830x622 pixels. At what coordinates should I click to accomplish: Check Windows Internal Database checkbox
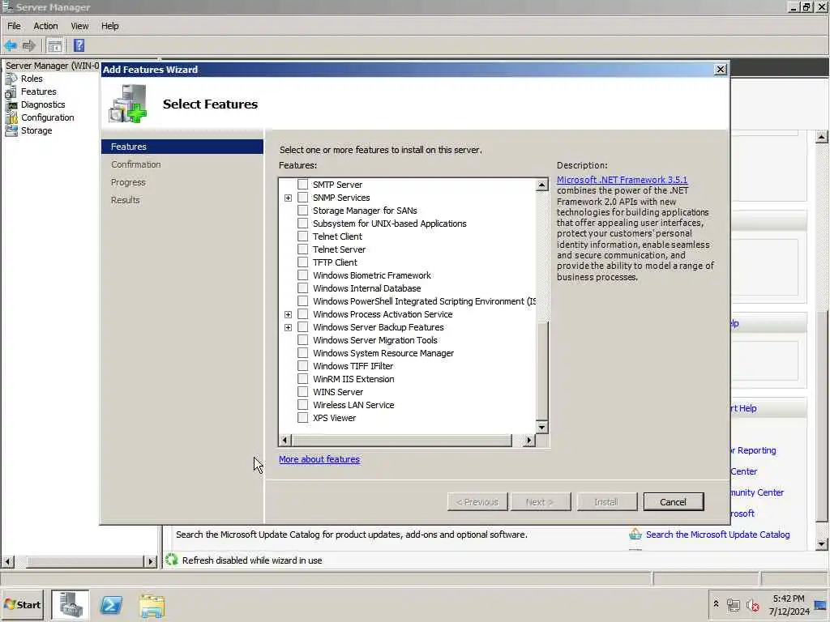click(x=303, y=288)
